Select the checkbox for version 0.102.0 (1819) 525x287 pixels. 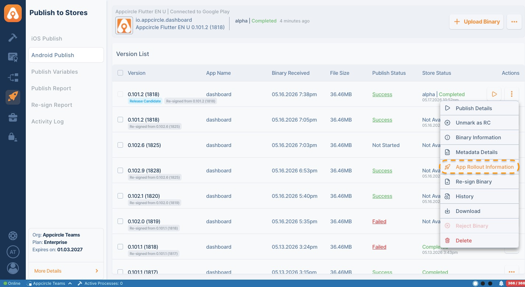click(120, 221)
